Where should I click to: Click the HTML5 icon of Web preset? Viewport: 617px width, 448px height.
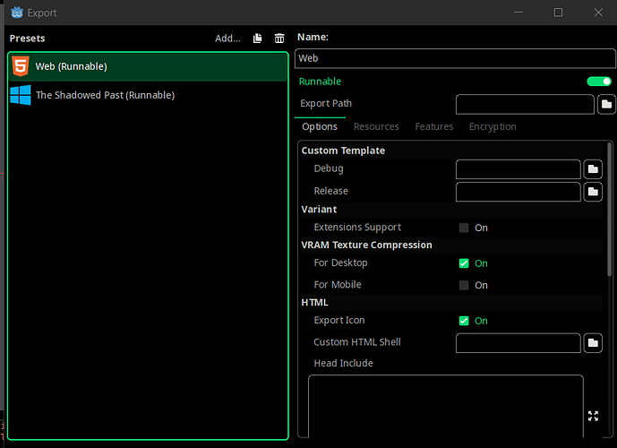click(21, 66)
